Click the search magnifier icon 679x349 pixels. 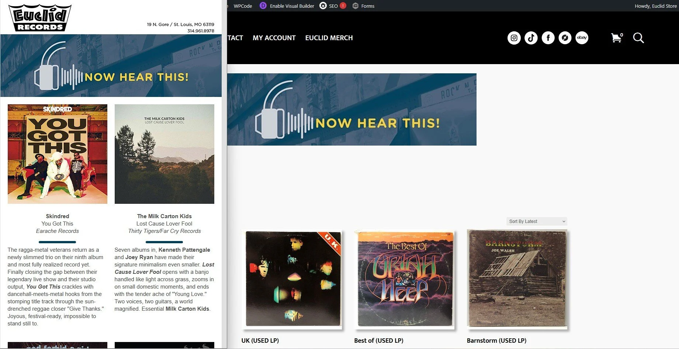tap(638, 38)
